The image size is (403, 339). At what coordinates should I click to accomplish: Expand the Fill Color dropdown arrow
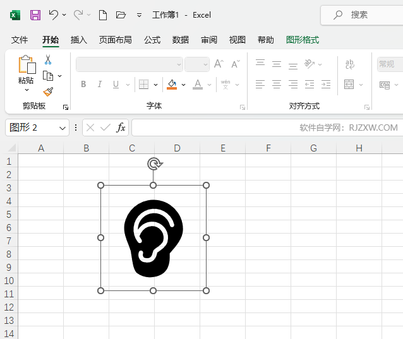pyautogui.click(x=183, y=85)
